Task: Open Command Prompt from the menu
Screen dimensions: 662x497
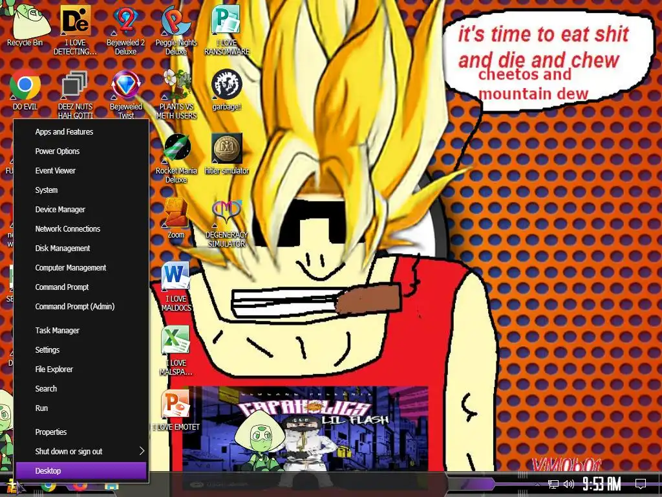Action: pyautogui.click(x=81, y=287)
